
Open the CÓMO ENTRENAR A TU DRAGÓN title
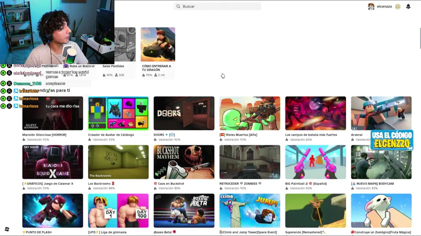click(157, 68)
